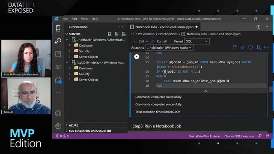Image resolution: width=274 pixels, height=154 pixels.
Task: Click Anna Hoffman's video thumbnail
Action: click(x=26, y=58)
